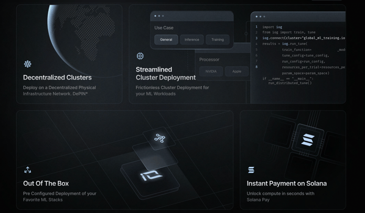
Task: Click the 'run_distributed_tune()' code line
Action: coord(290,83)
